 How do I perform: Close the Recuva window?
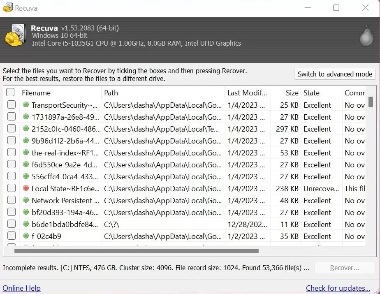(x=365, y=8)
